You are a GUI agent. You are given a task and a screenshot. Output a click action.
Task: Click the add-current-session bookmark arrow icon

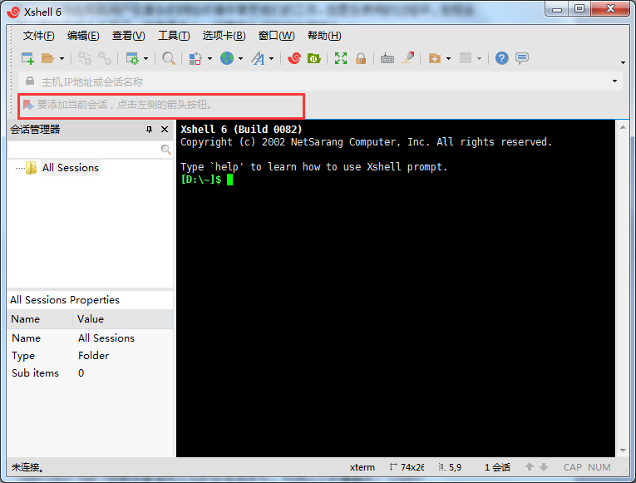pyautogui.click(x=28, y=105)
